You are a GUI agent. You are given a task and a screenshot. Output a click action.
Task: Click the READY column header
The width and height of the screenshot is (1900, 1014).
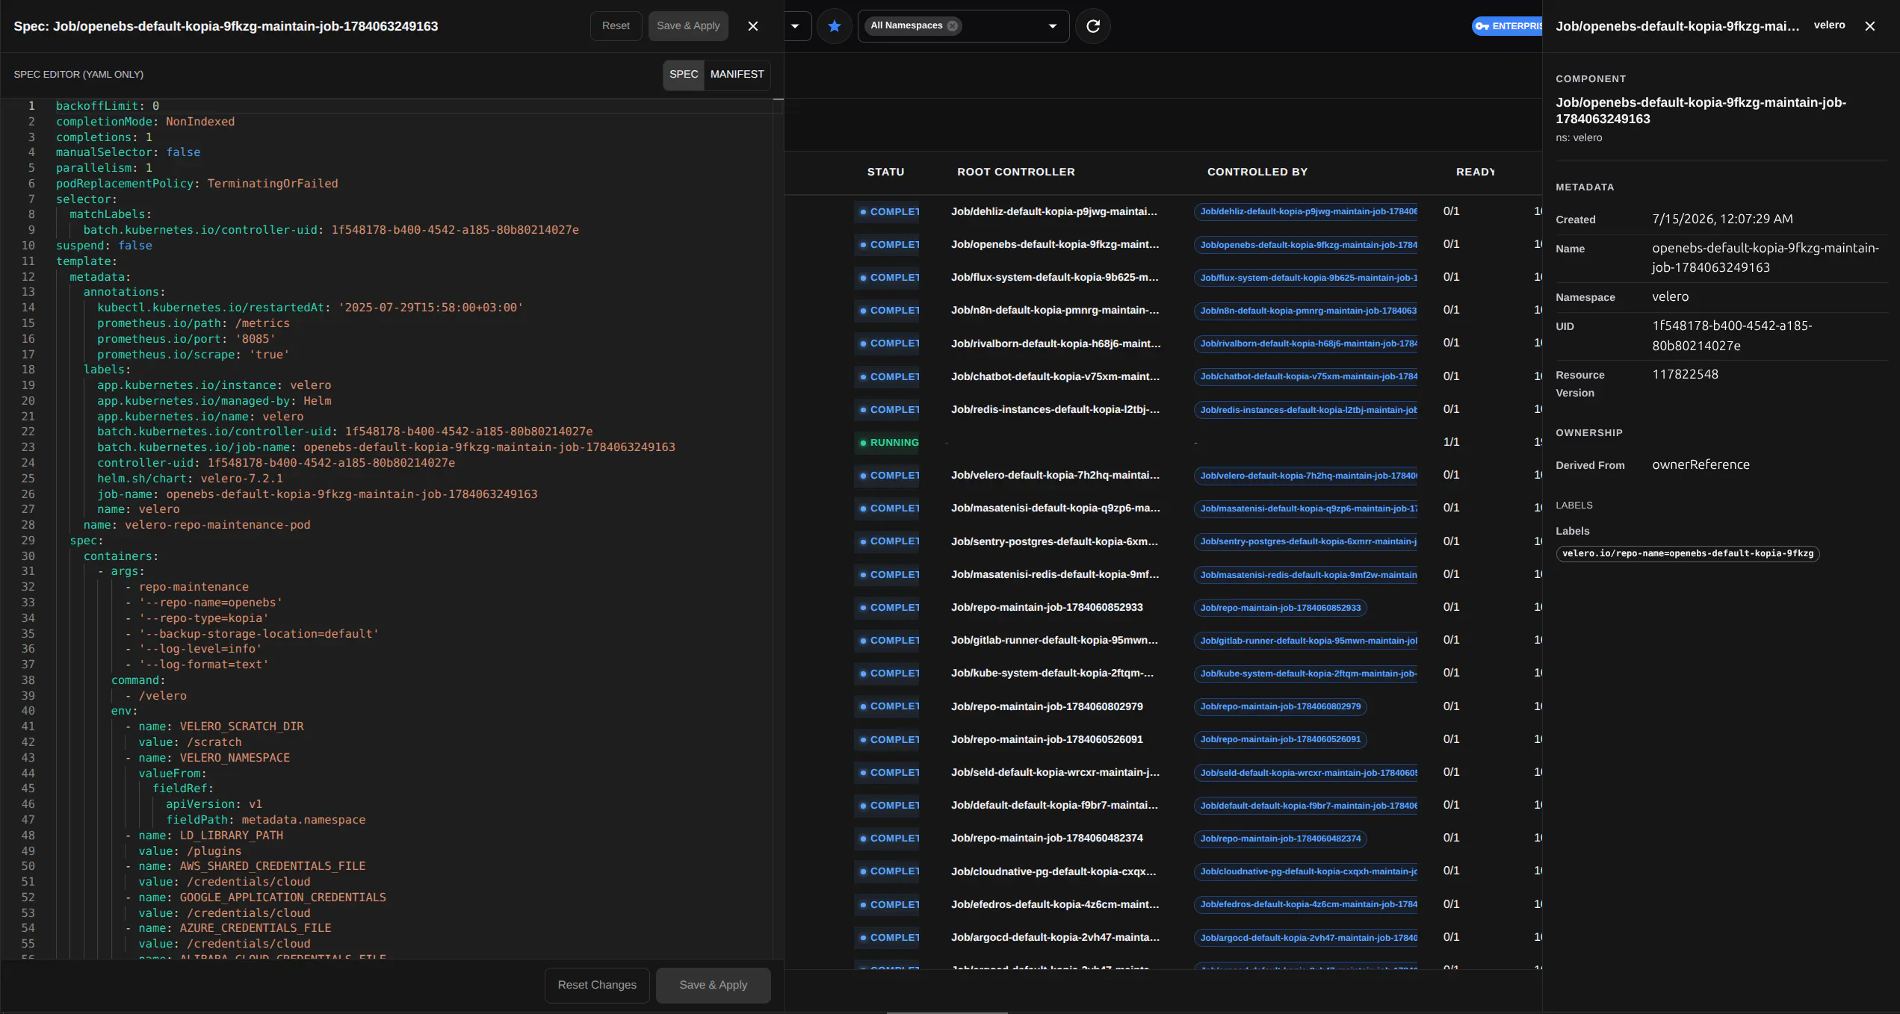[x=1475, y=172]
